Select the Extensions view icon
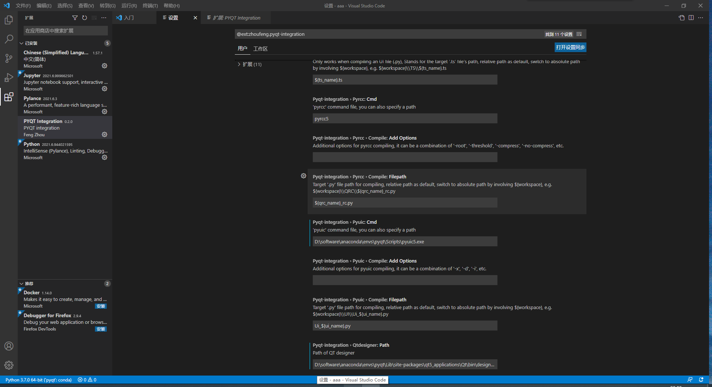Viewport: 712px width, 387px height. click(9, 97)
